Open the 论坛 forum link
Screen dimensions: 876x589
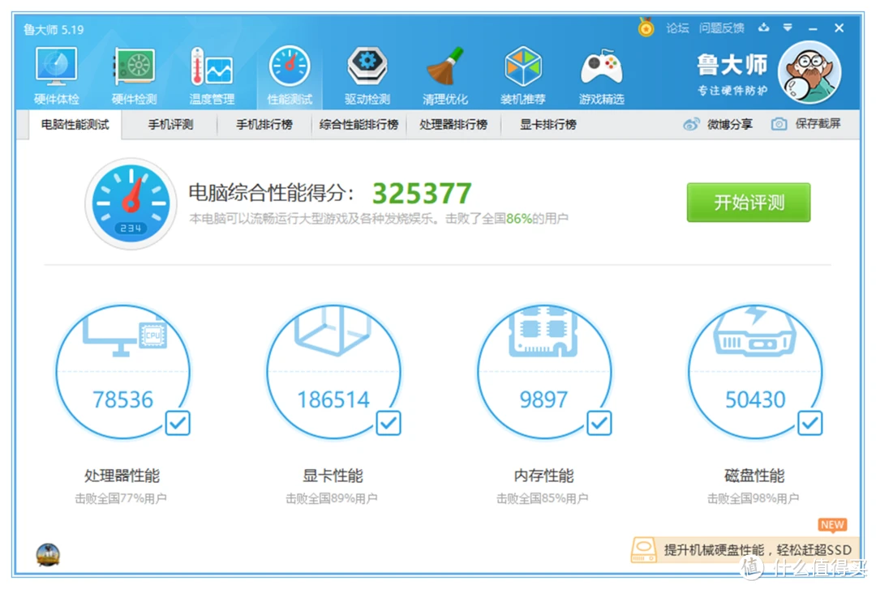click(x=677, y=28)
